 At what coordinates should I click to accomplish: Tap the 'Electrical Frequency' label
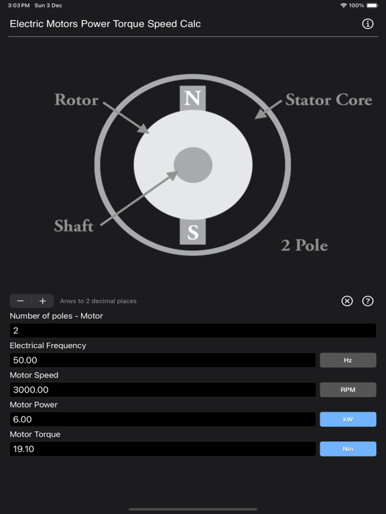(48, 345)
